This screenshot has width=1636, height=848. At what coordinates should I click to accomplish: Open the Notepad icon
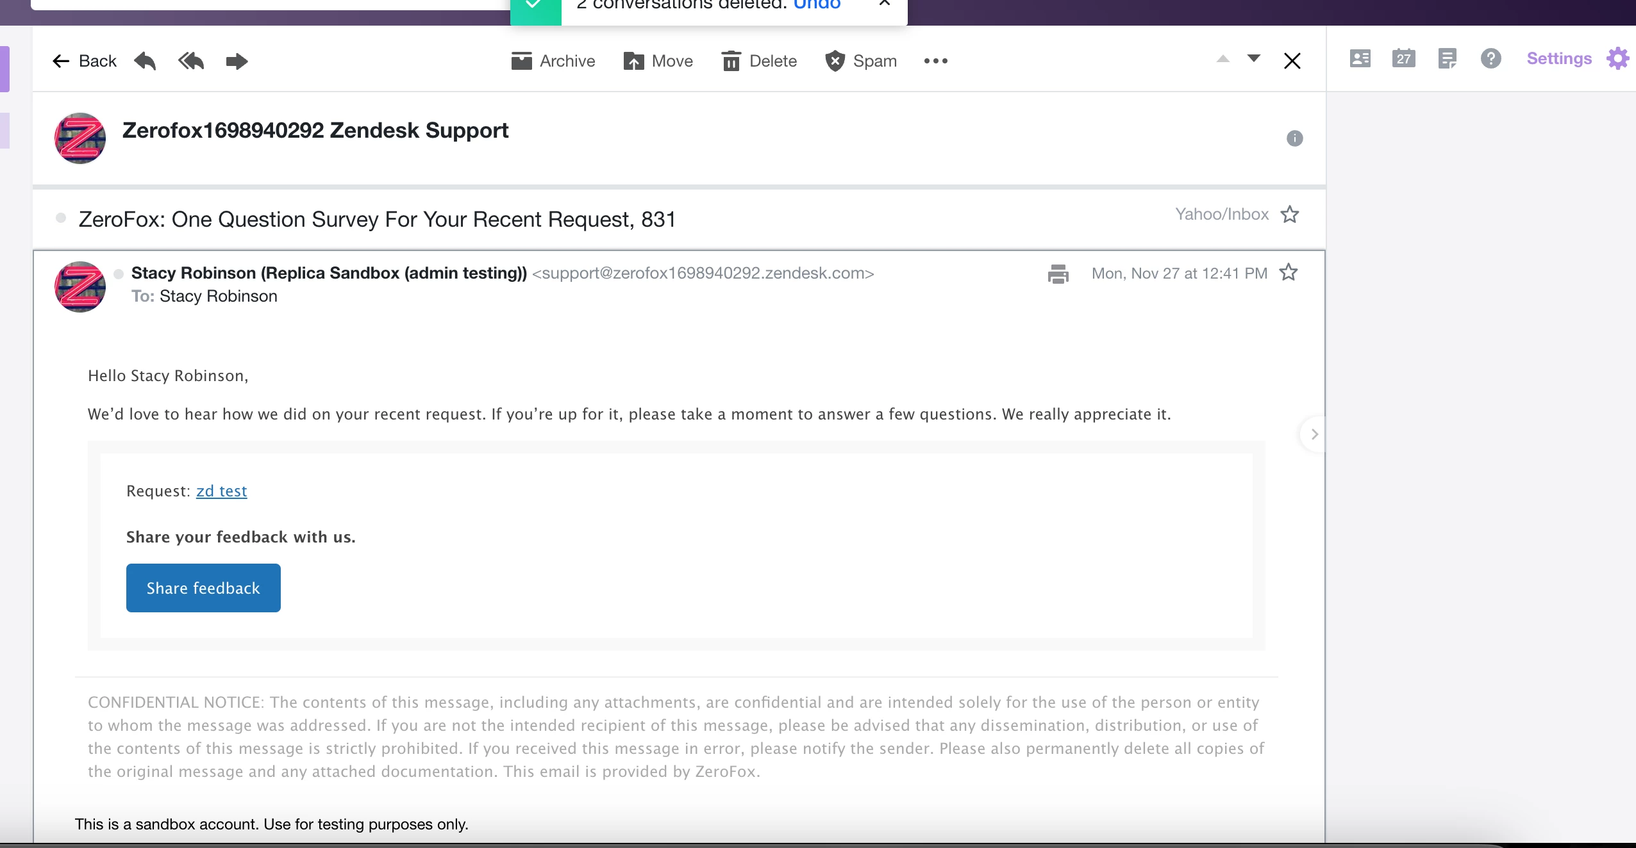1447,59
